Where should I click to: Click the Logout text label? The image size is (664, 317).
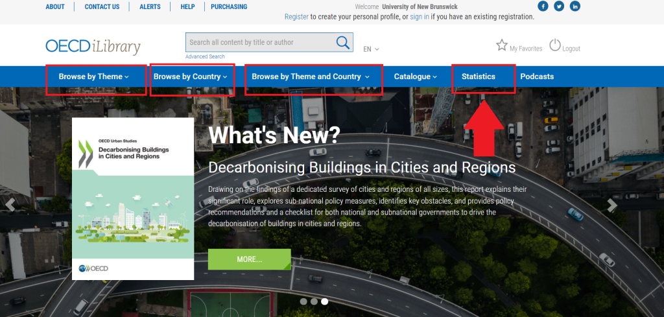(571, 49)
